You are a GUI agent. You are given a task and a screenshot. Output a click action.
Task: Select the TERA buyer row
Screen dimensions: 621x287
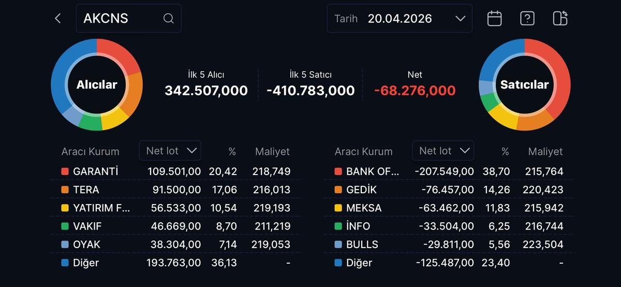(176, 190)
